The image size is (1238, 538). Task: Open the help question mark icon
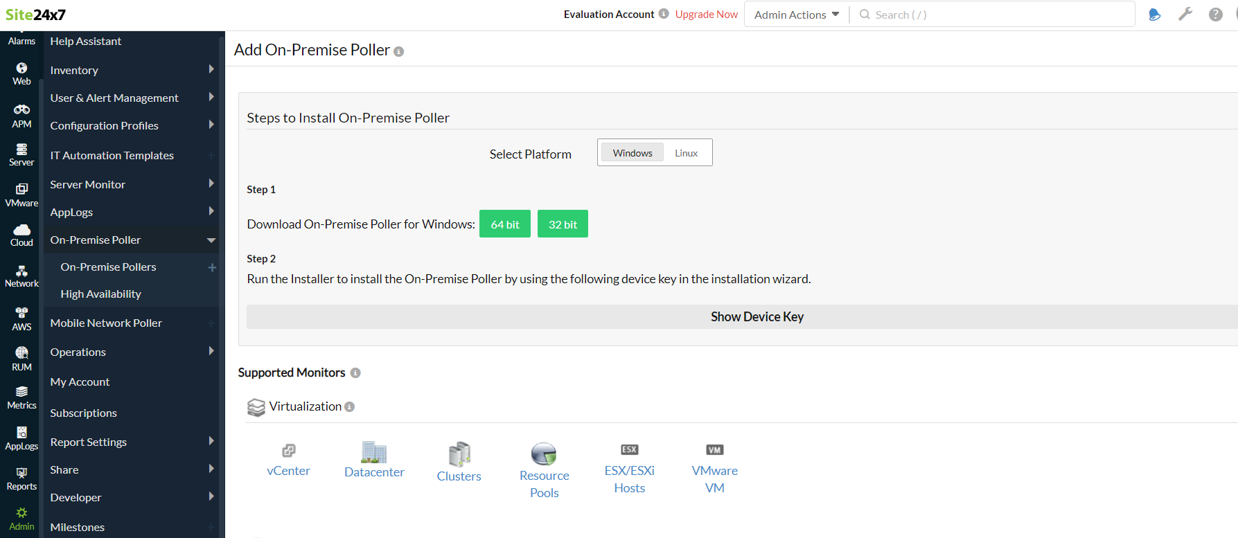[x=1215, y=15]
